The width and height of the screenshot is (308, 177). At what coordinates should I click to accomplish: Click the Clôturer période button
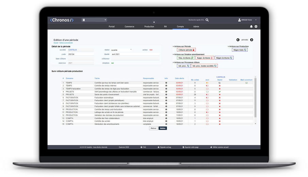[x=186, y=50]
